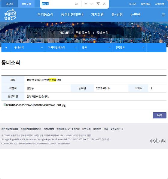This screenshot has height=179, width=168.
Task: Click the 첨부파일 label cell
Action: point(13,97)
